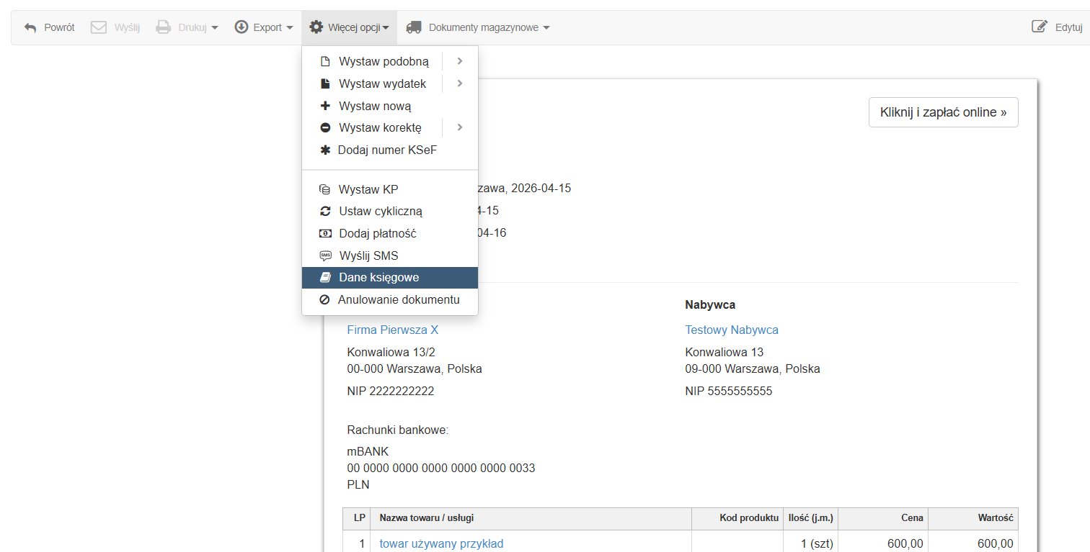Toggle the Więcej opcji dropdown caret
This screenshot has width=1090, height=552.
[386, 28]
